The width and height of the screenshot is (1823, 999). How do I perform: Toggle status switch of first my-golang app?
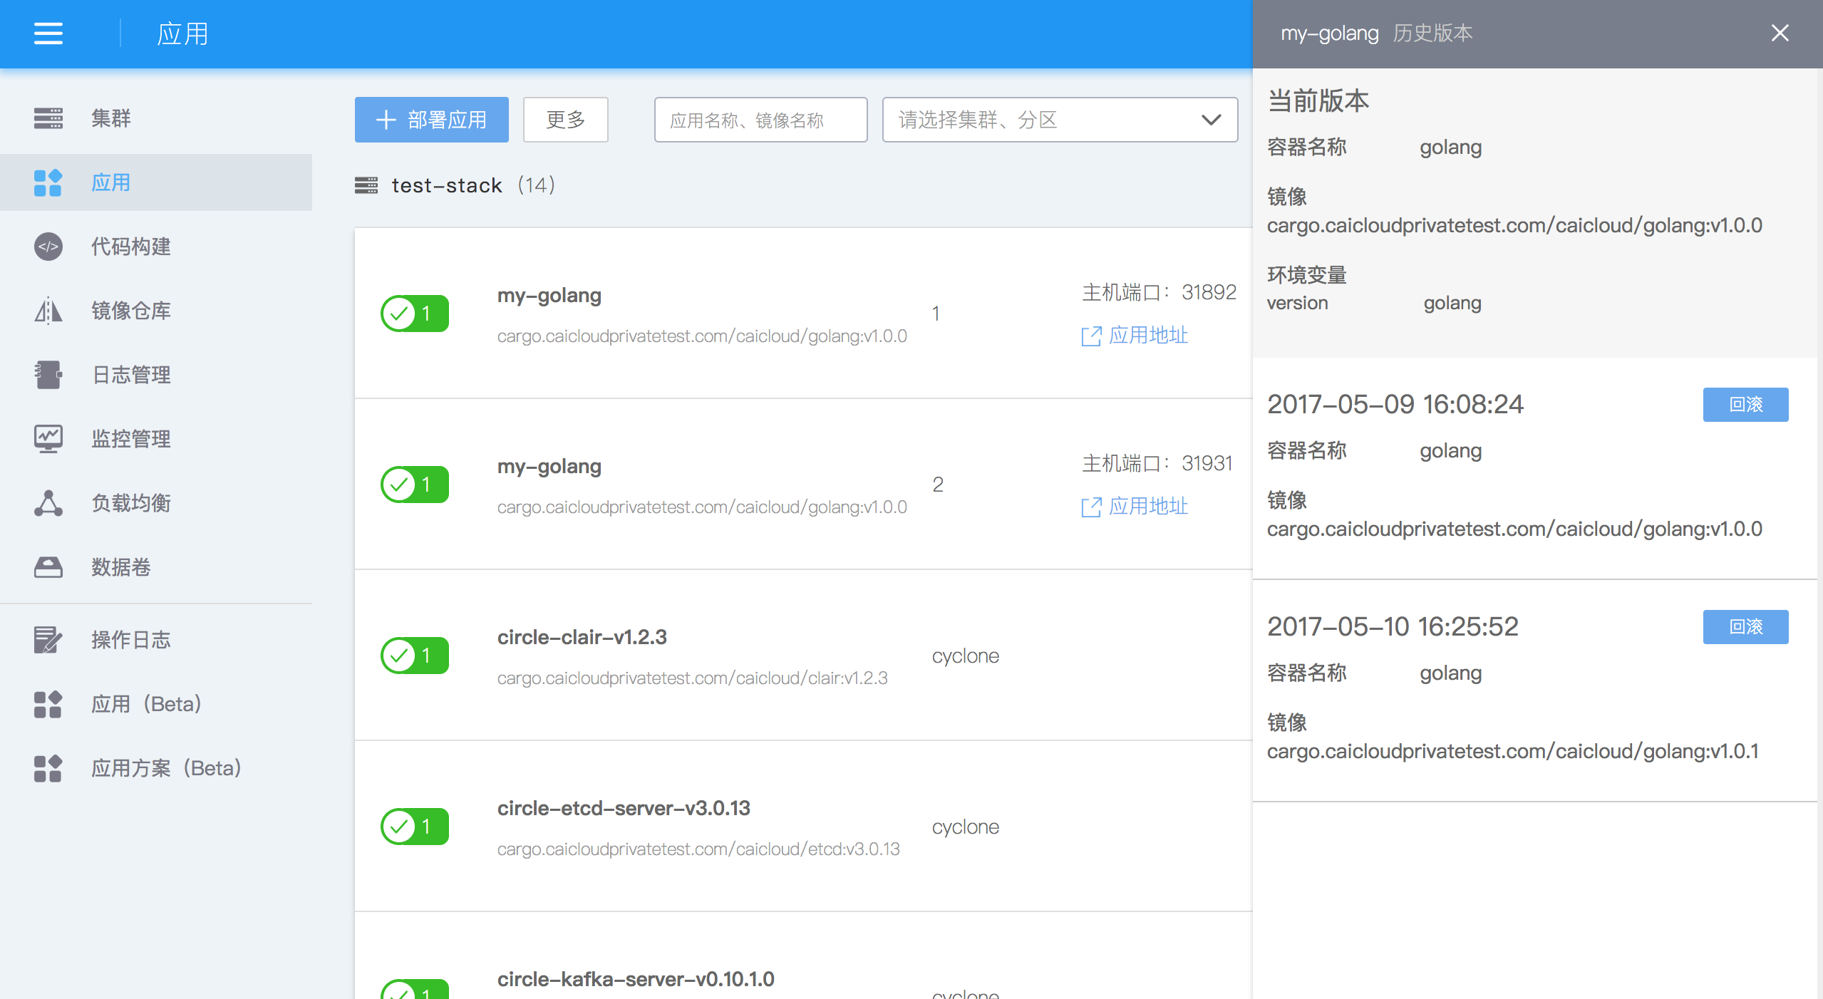pos(415,314)
